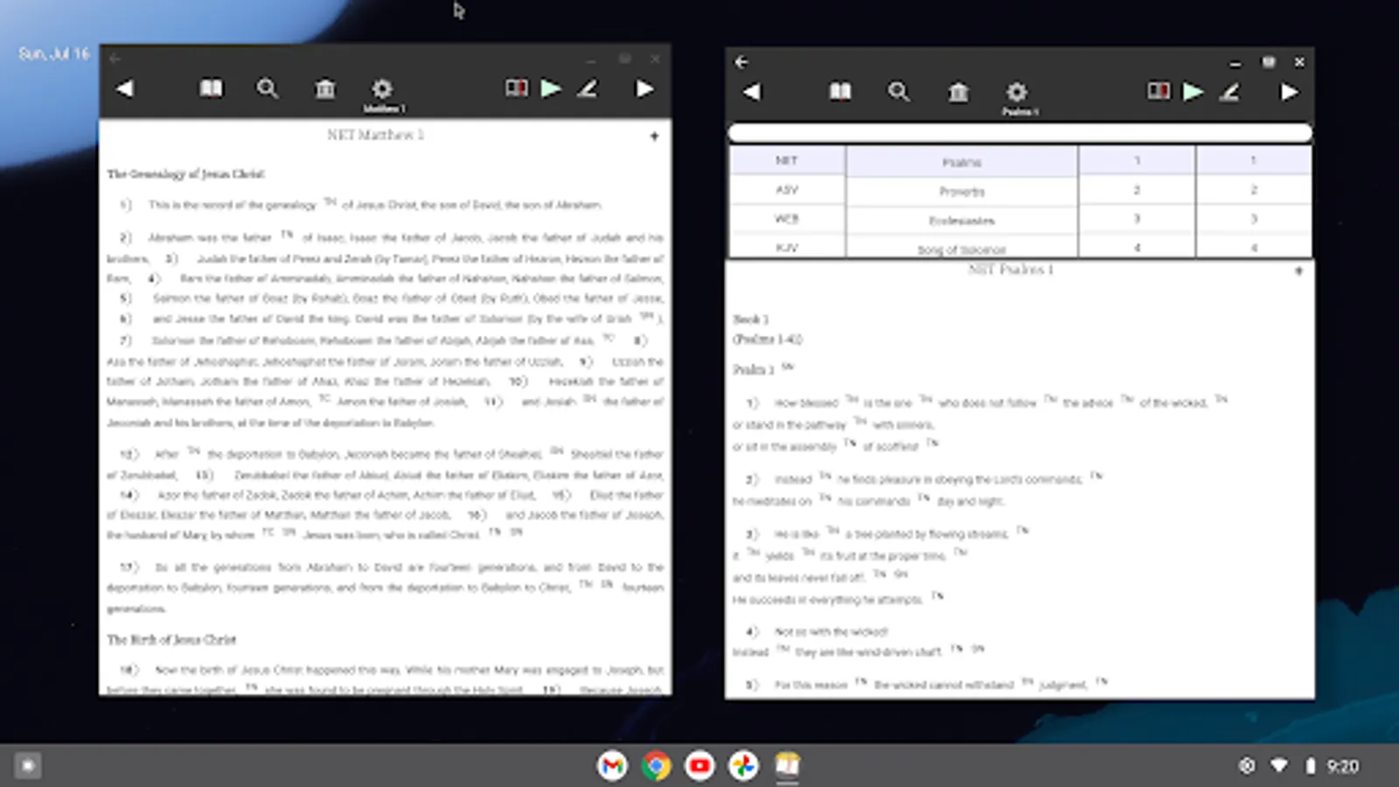Image resolution: width=1399 pixels, height=787 pixels.
Task: Go to next chapter in Matthew window
Action: (x=644, y=88)
